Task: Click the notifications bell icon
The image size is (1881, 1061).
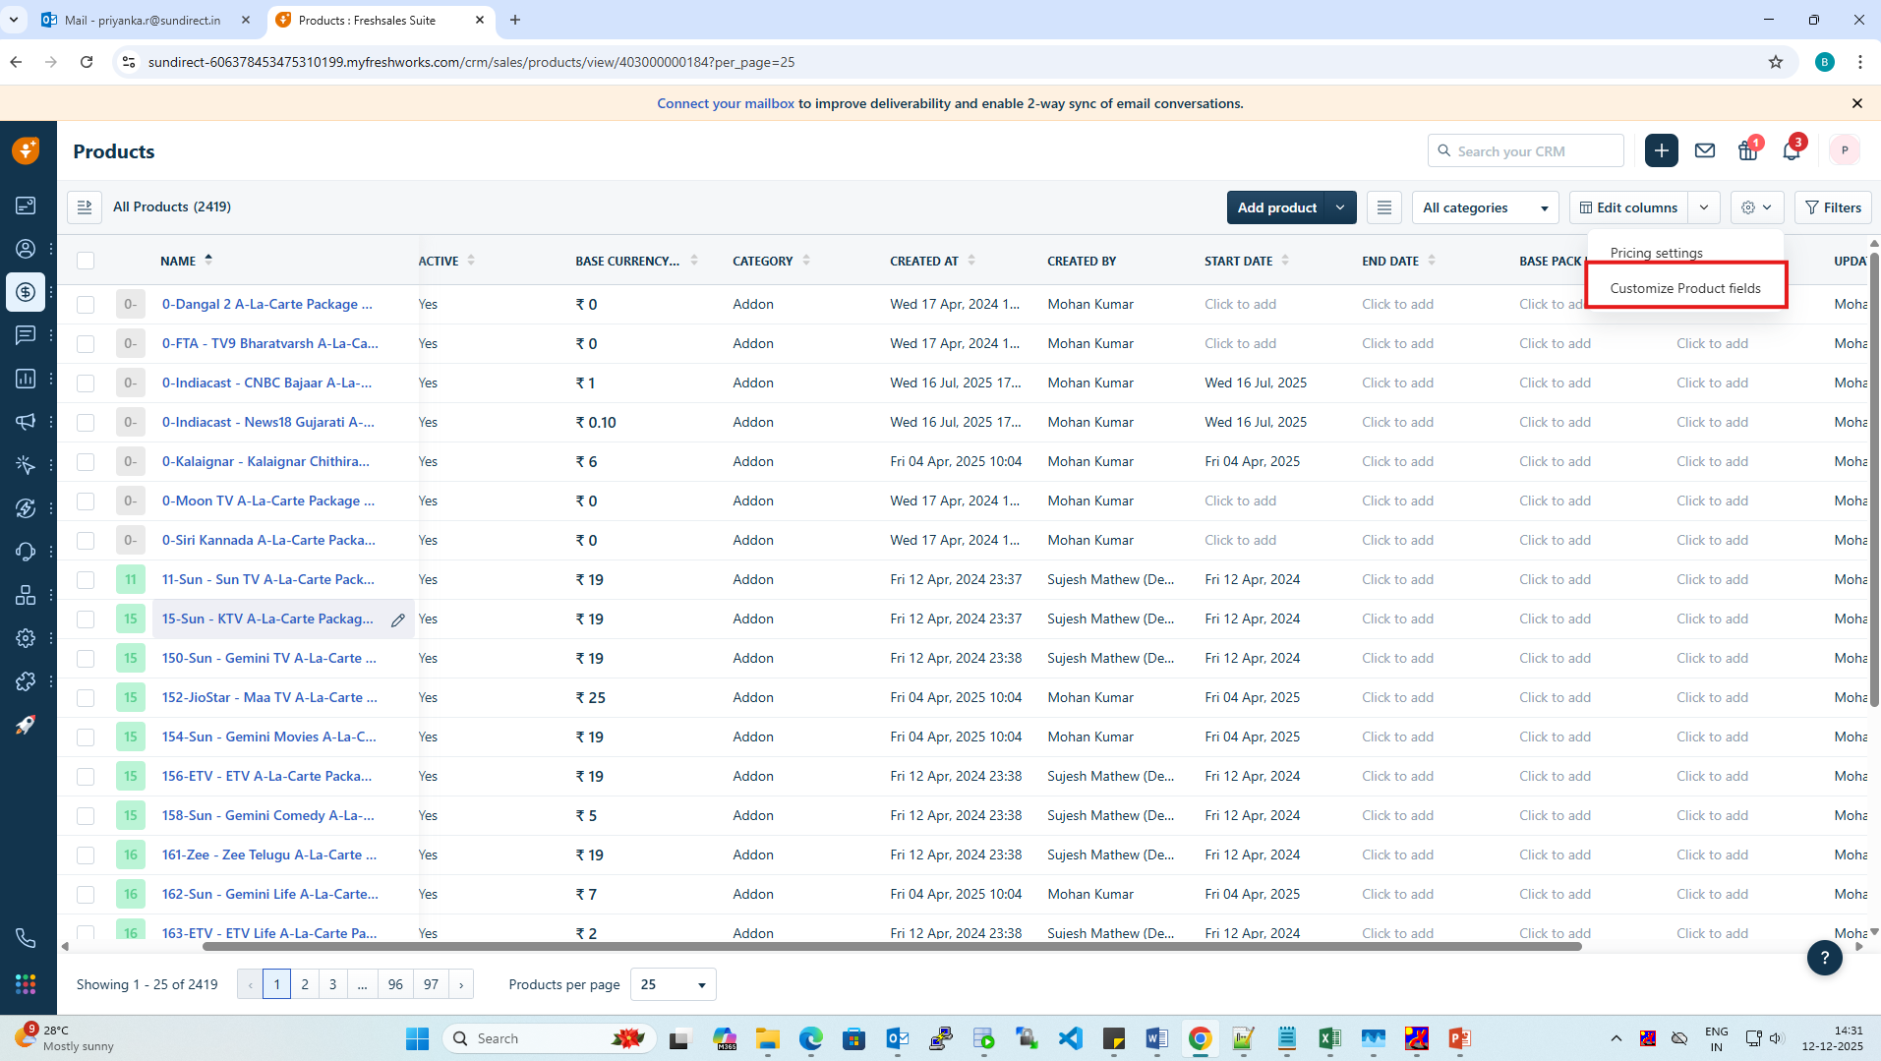Action: (x=1791, y=151)
